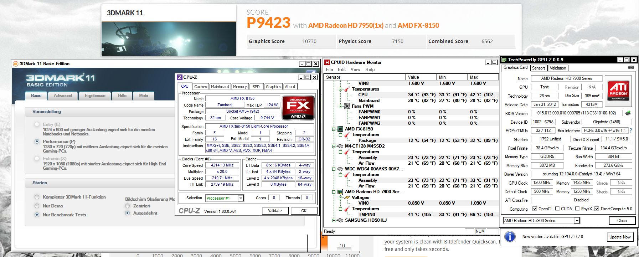Toggle the DirectCompute 5.0 checkbox

coord(597,209)
